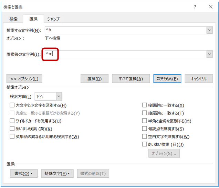Viewport: 219px width, 188px height.
Task: Open the 特殊文字 menu button
Action: [57, 174]
